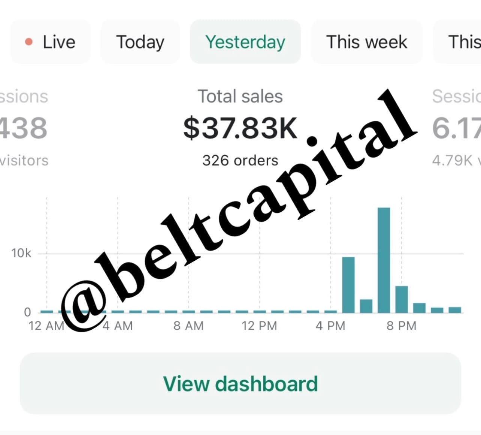The height and width of the screenshot is (435, 481).
Task: Tap the View dashboard button
Action: coord(240,383)
